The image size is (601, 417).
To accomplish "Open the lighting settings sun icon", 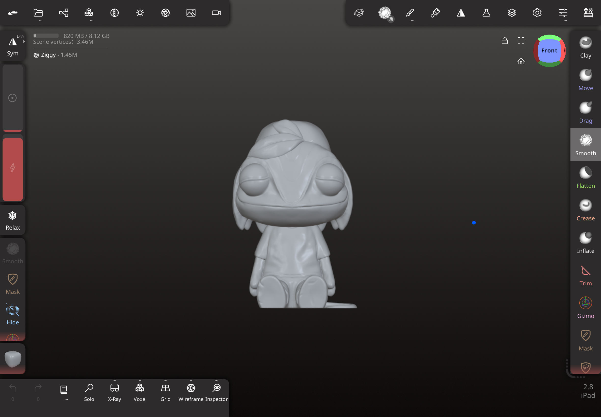I will [x=140, y=13].
